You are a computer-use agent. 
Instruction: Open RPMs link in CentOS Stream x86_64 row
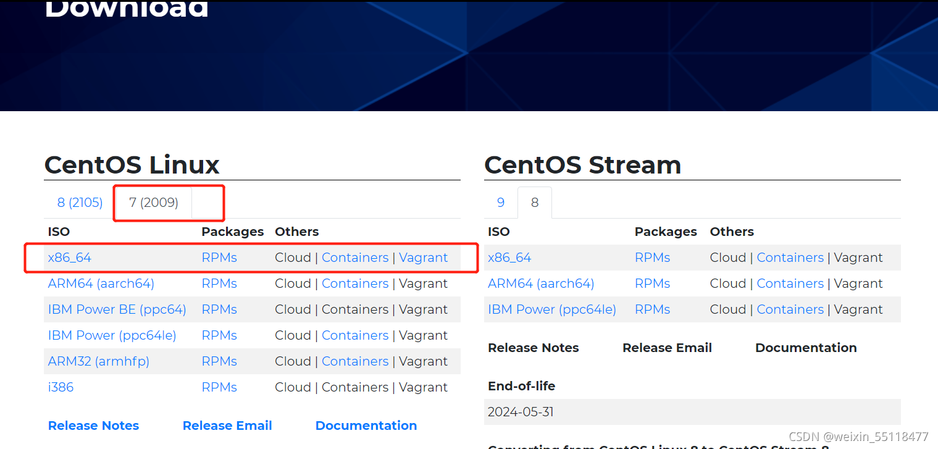click(x=652, y=258)
